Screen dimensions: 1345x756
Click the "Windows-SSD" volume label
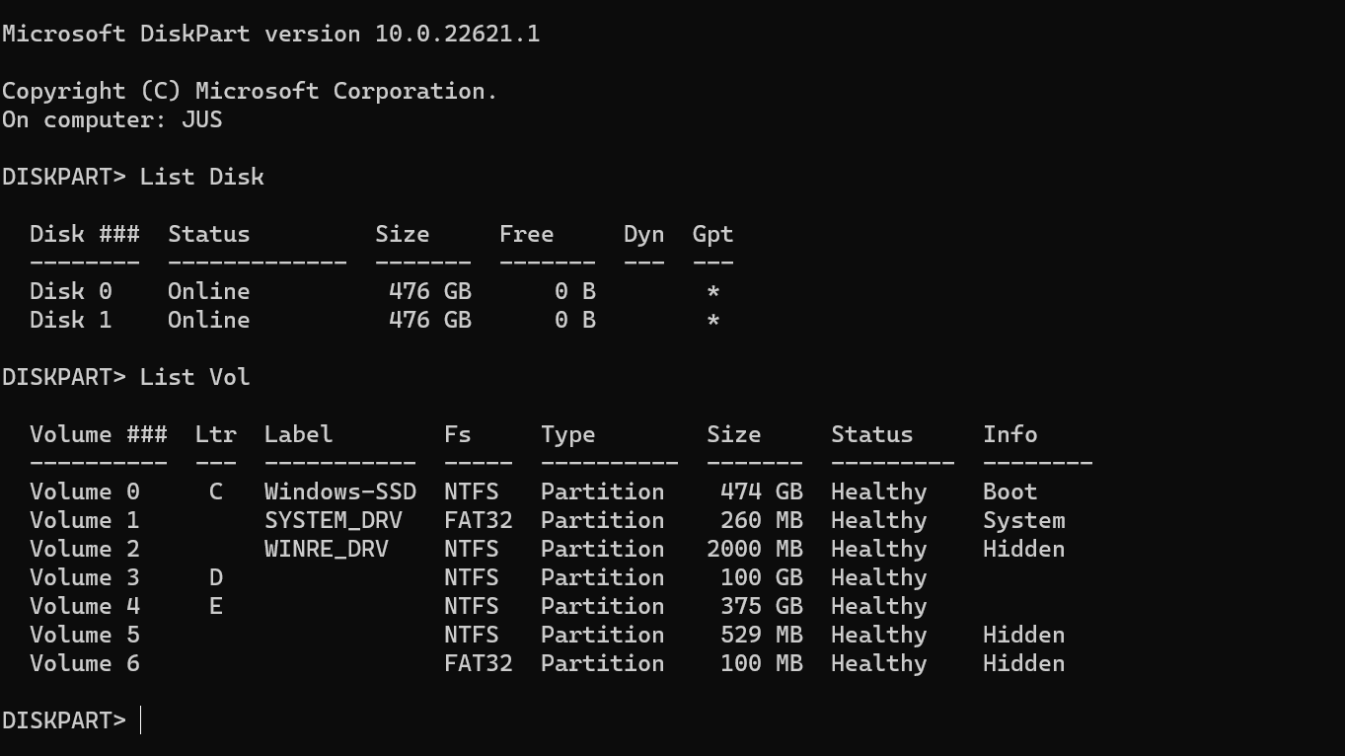coord(339,491)
